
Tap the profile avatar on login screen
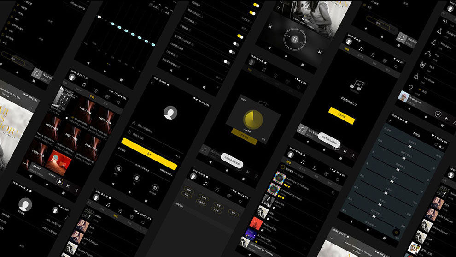tap(171, 113)
